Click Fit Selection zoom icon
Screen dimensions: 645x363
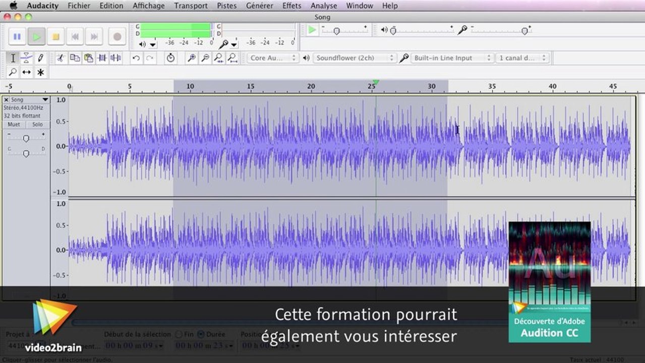coord(219,58)
